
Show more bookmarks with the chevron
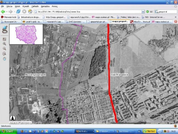[x=176, y=17]
